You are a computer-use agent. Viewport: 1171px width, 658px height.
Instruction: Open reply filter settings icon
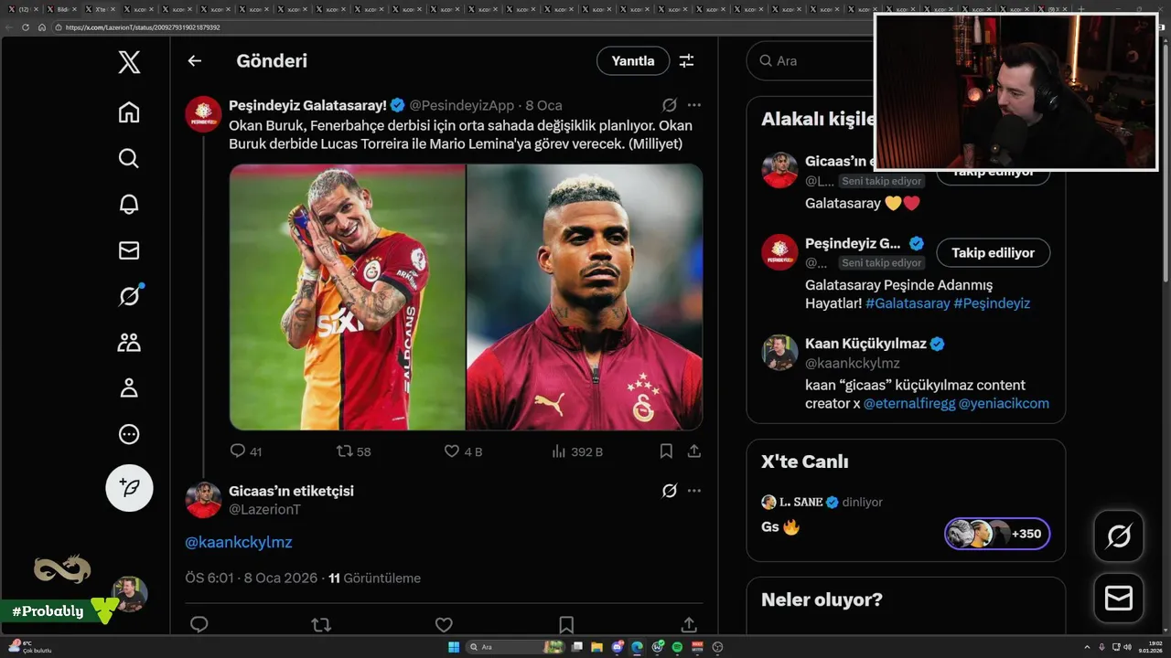coord(686,61)
